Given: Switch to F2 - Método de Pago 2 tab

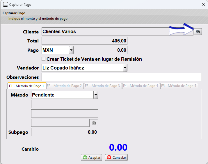Looking at the screenshot, I should coord(65,86).
